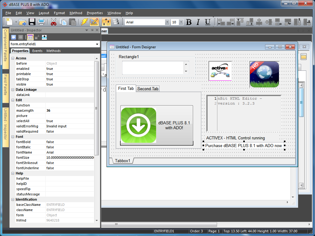Click the Tabbox1 page tab
This screenshot has height=236, width=315.
[123, 161]
